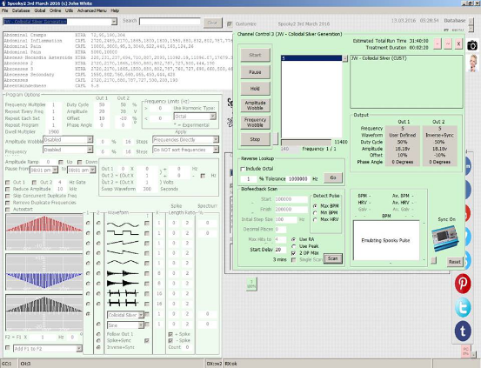The height and width of the screenshot is (368, 481).
Task: Select square waveform for Out 2
Action: pyautogui.click(x=98, y=233)
